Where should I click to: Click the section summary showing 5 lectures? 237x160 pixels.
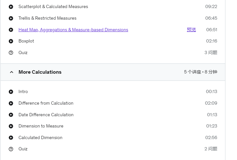point(201,72)
